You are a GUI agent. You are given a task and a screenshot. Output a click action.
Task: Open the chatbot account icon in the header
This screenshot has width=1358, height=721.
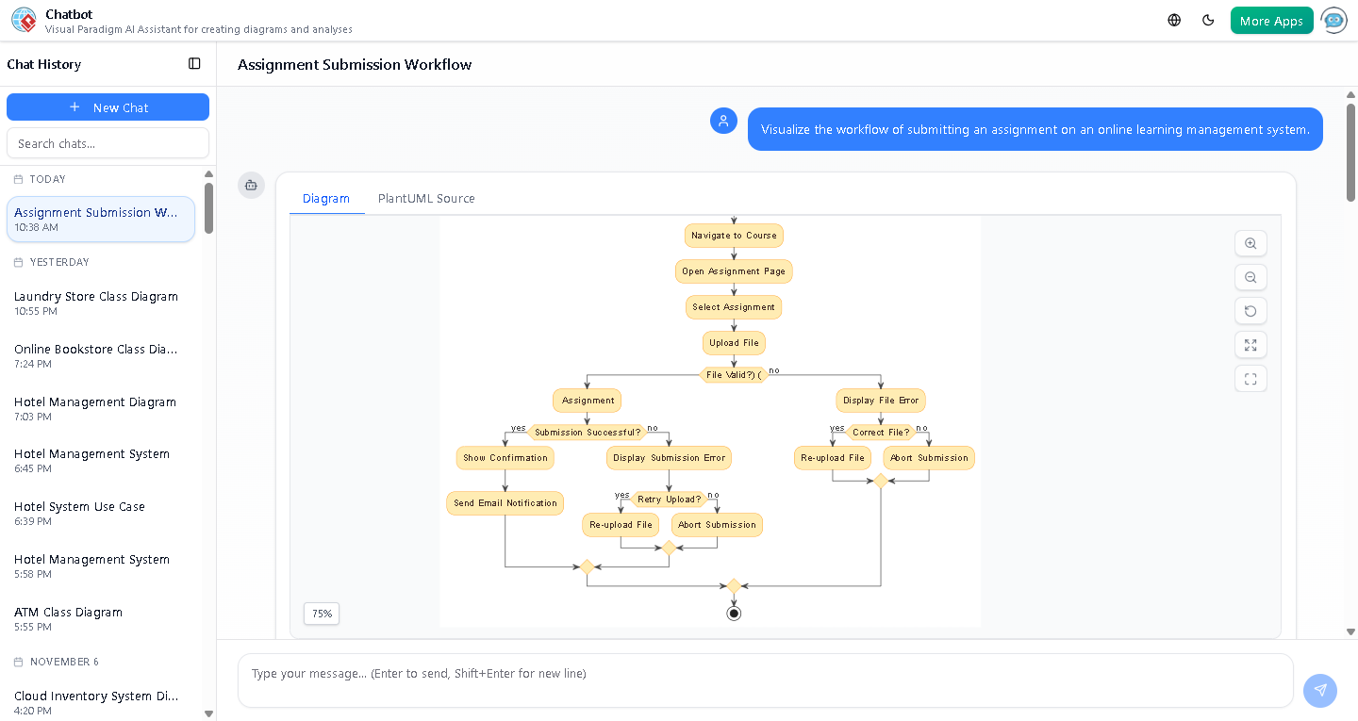click(x=1333, y=20)
